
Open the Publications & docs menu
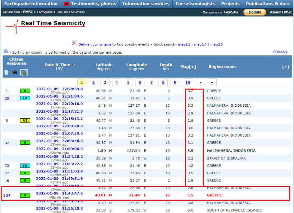tap(268, 4)
